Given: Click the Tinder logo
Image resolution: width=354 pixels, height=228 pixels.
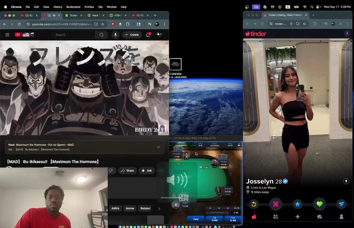Looking at the screenshot, I should point(256,34).
